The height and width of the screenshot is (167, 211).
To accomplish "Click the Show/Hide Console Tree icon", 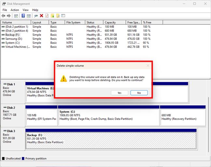I will pyautogui.click(x=16, y=16).
